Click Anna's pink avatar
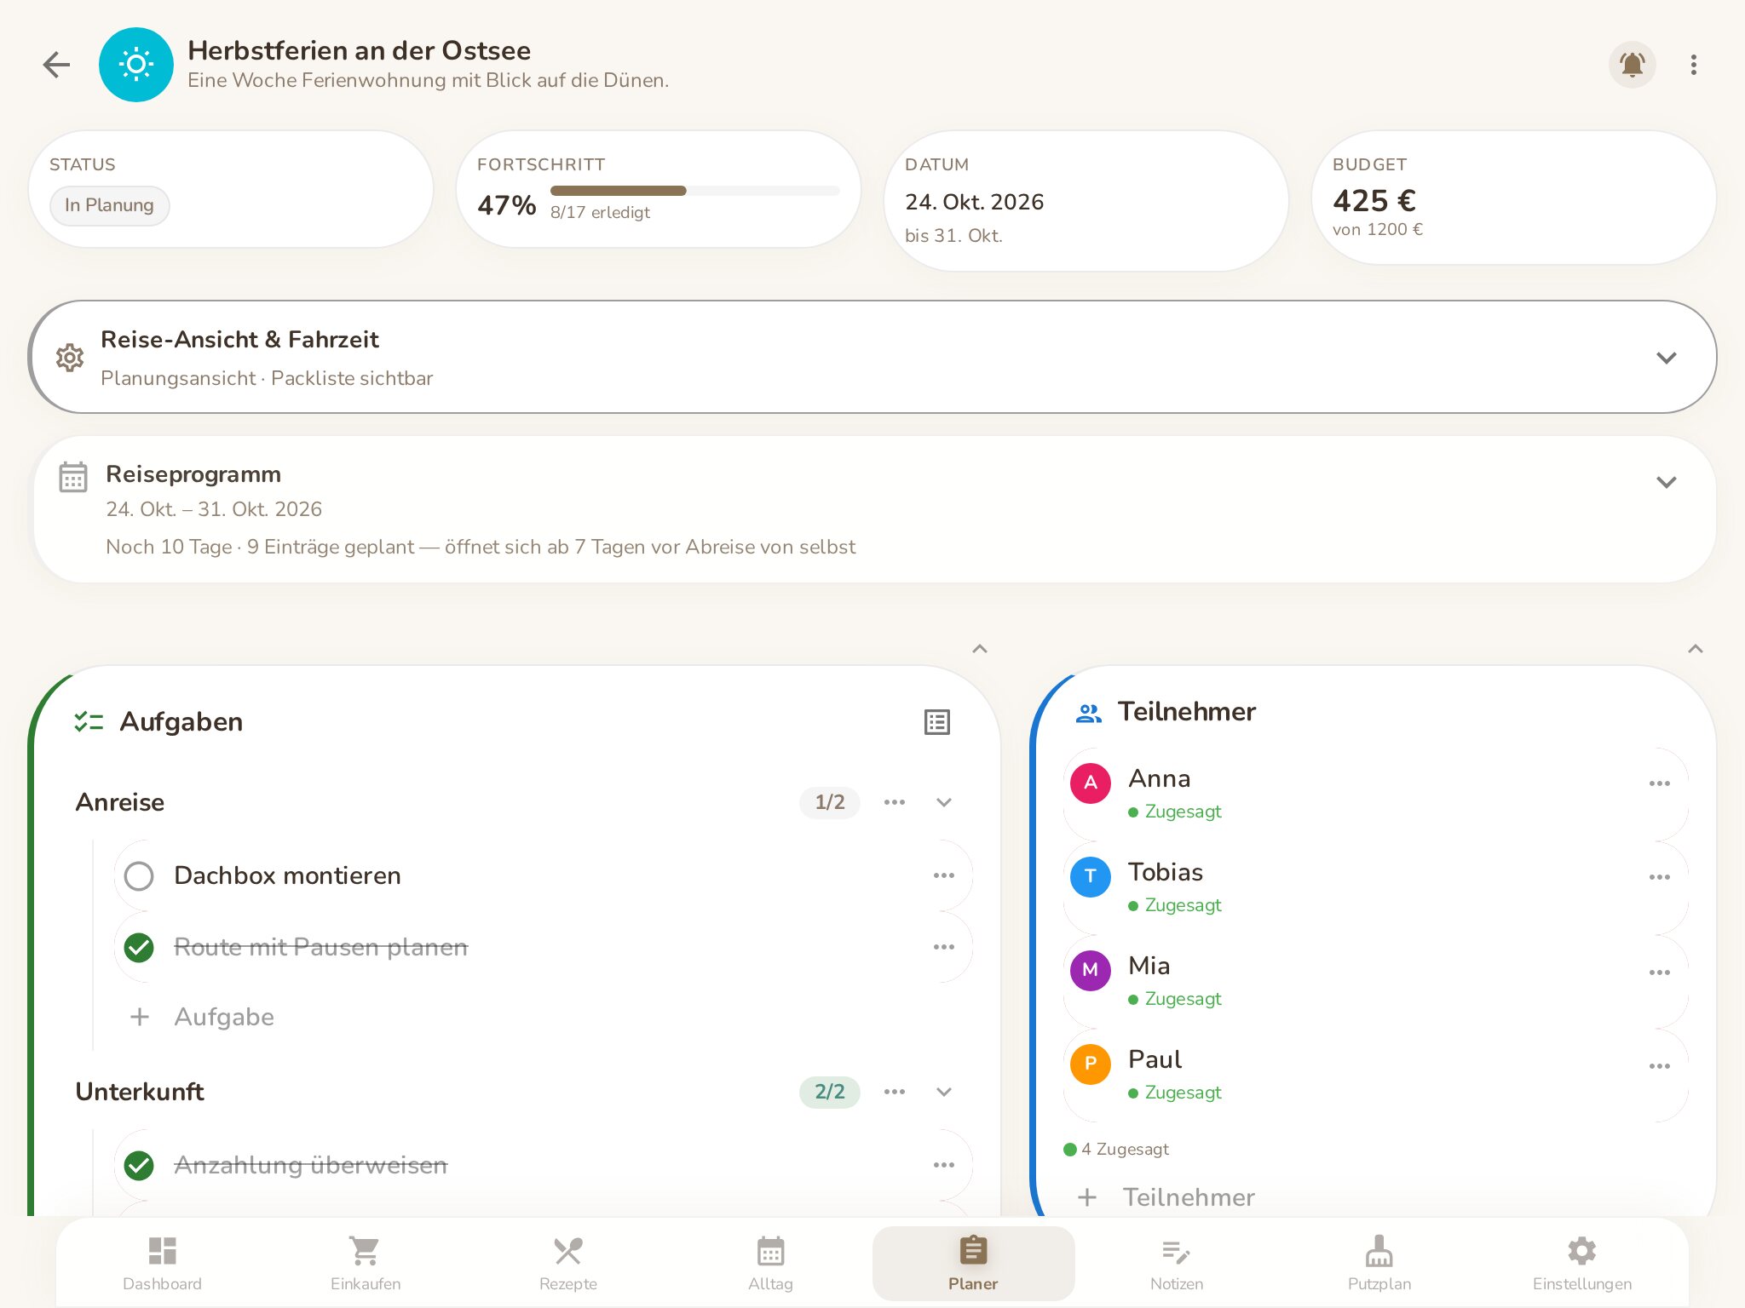This screenshot has width=1745, height=1308. (1090, 783)
